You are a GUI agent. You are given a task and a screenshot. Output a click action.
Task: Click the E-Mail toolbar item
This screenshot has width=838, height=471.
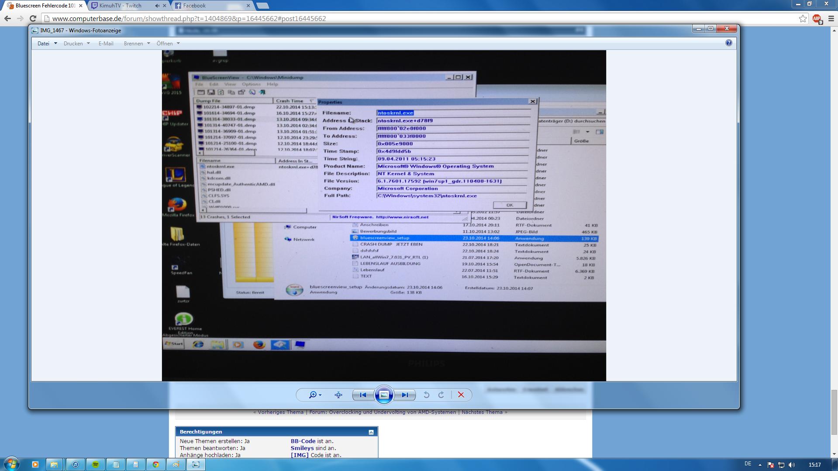[x=106, y=43]
